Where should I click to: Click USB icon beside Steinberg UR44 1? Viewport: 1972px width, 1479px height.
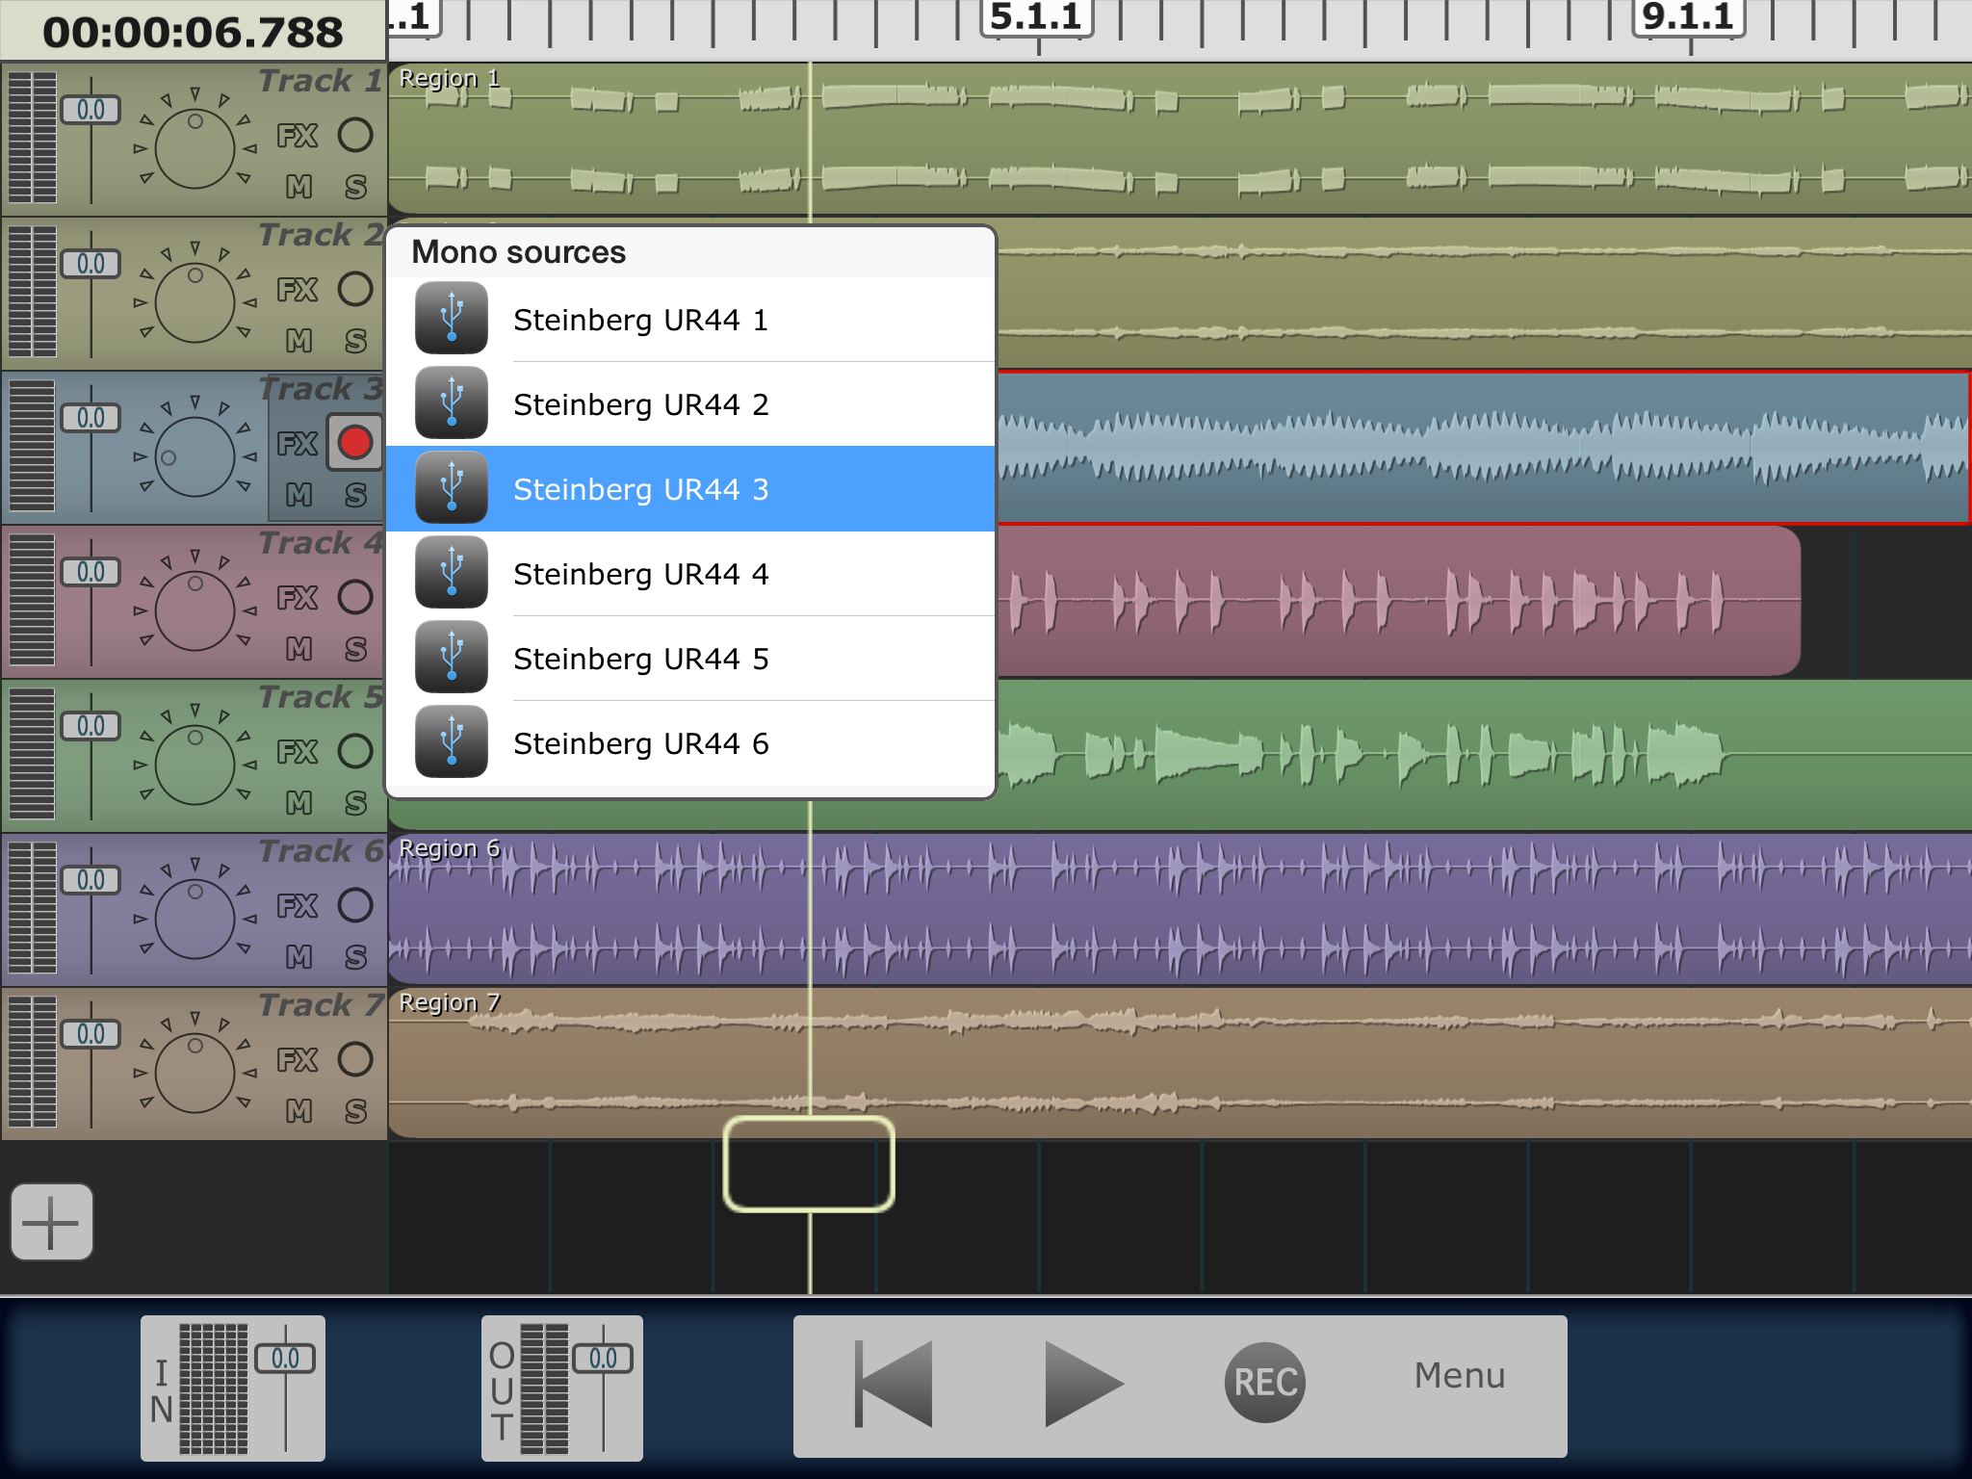tap(452, 319)
